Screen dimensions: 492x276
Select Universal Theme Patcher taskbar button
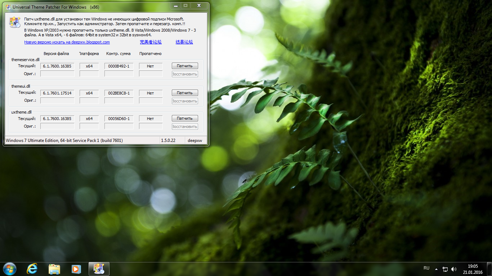click(x=99, y=268)
